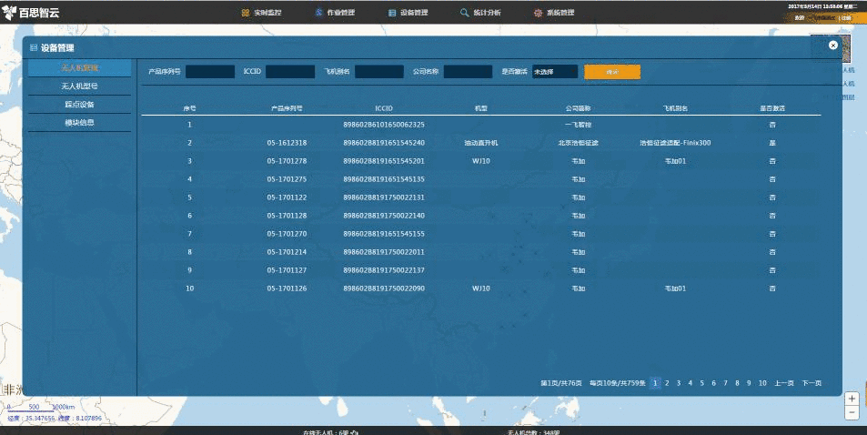Zoom out the map with minus button

pos(852,412)
